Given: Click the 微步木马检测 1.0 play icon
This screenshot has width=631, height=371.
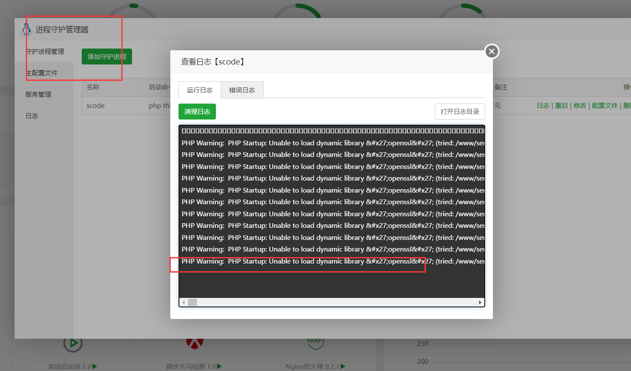Looking at the screenshot, I should [x=219, y=366].
